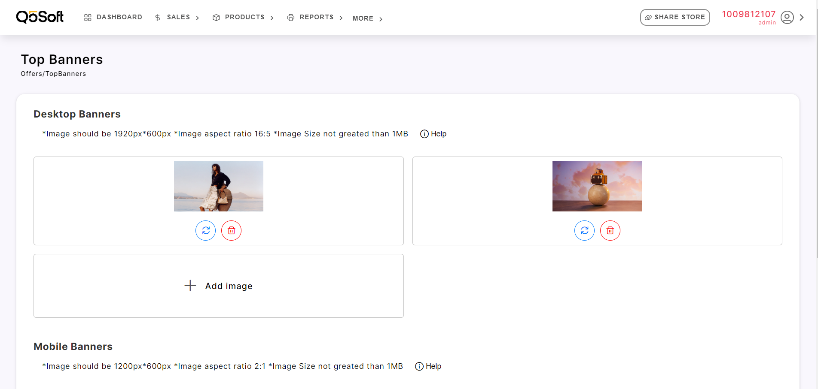Click the Share Store button
818x389 pixels.
[x=675, y=17]
